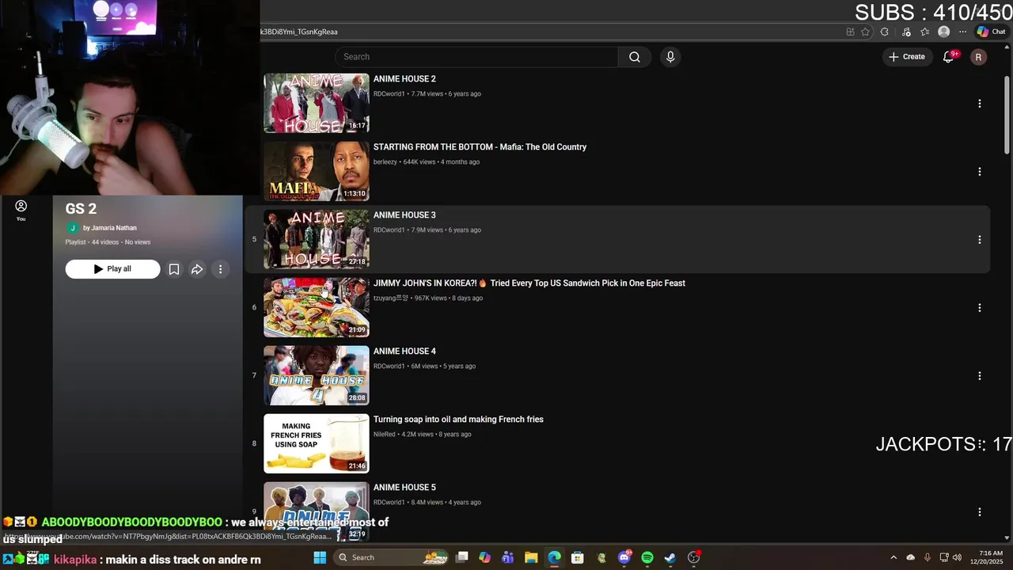Click the page vertical scrollbar thumb
The image size is (1013, 570).
point(1007,115)
